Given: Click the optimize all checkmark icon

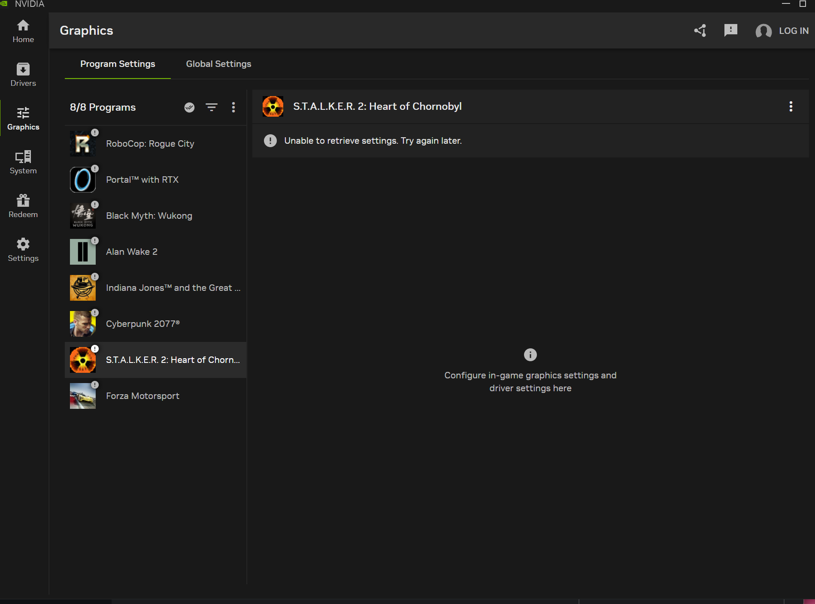Looking at the screenshot, I should pyautogui.click(x=189, y=107).
